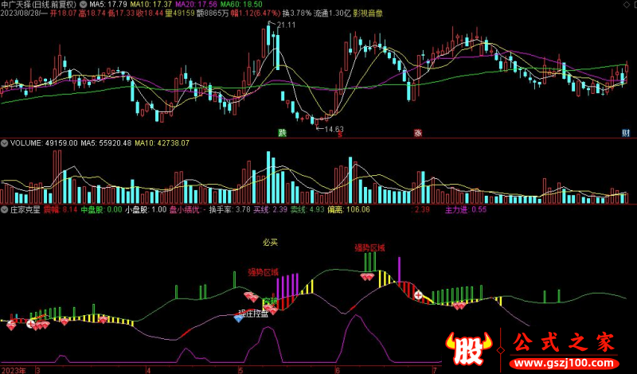
Task: Expand the MA settings dropdown arrow
Action: (84, 5)
